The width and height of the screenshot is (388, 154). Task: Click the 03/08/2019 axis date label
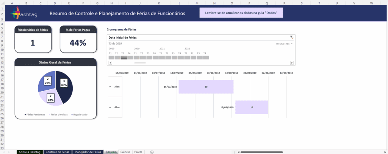pos(213,73)
